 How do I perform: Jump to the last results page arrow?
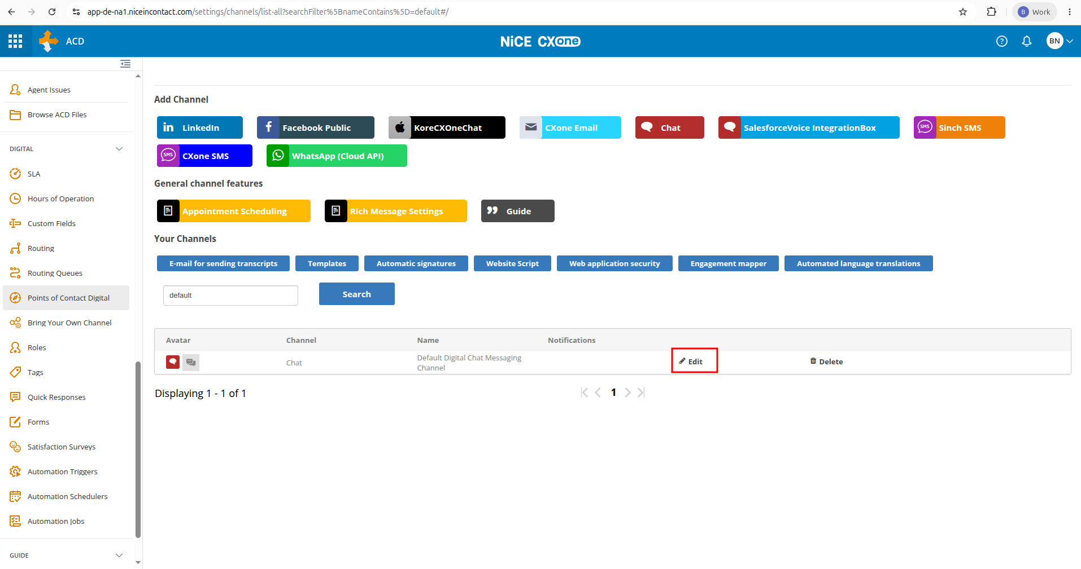tap(641, 392)
